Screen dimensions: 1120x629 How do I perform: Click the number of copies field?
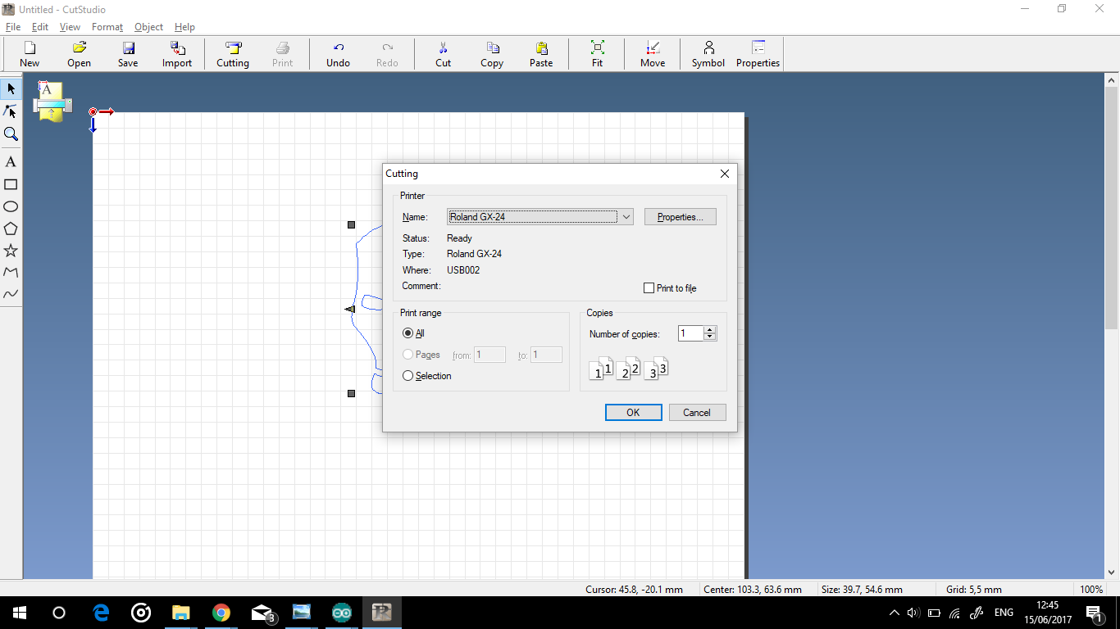tap(691, 333)
